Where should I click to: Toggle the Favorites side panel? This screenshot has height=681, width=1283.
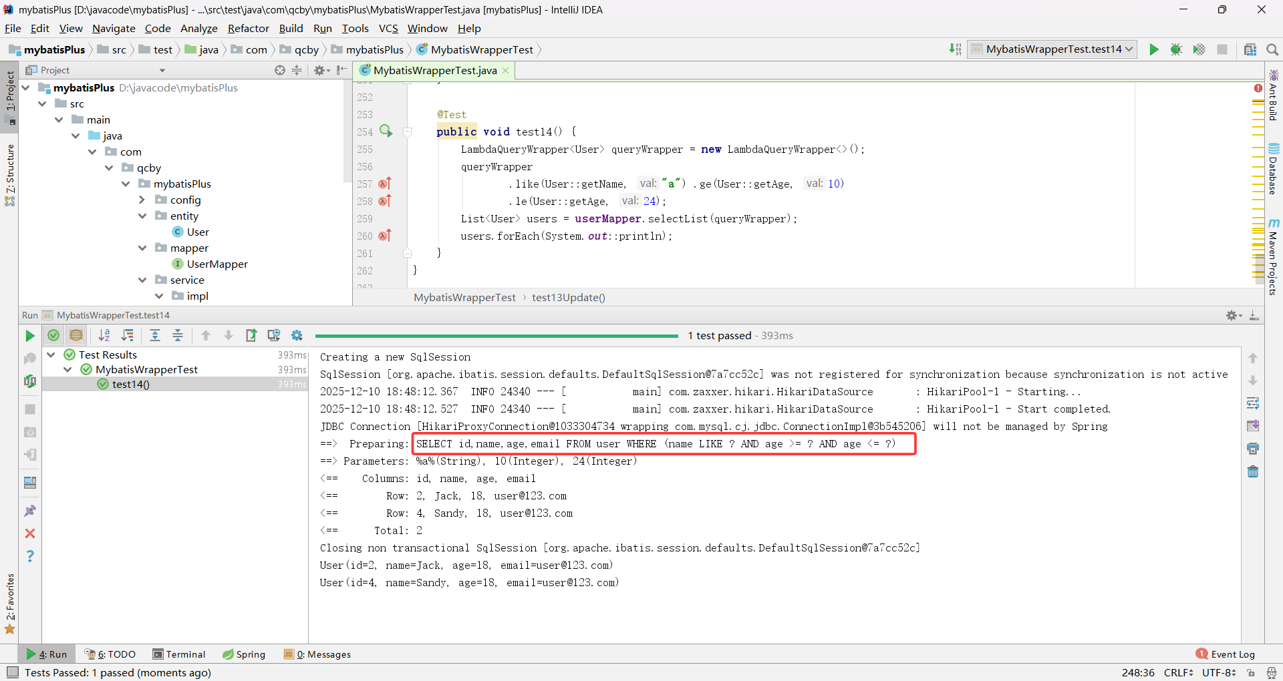(9, 604)
